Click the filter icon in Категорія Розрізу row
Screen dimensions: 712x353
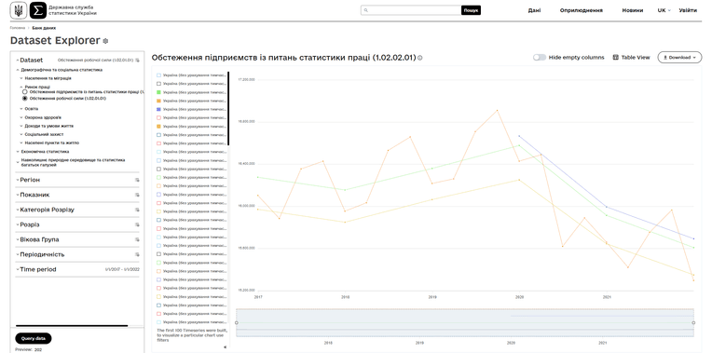[137, 210]
